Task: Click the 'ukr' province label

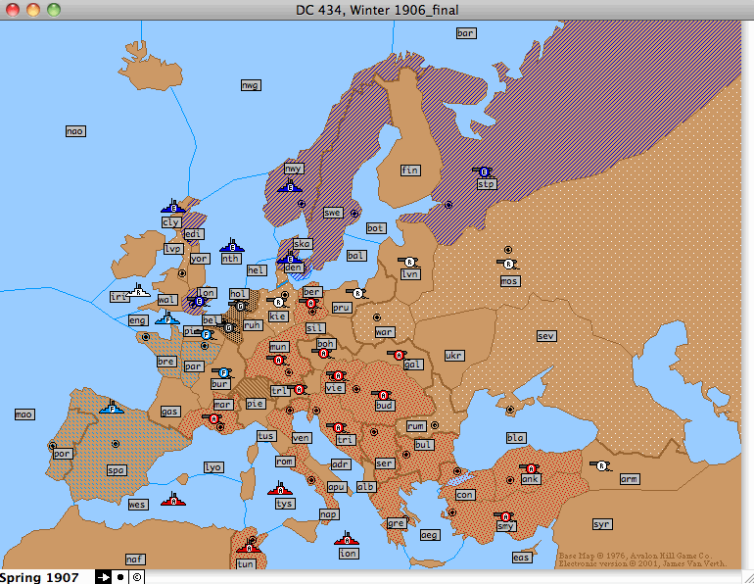Action: (x=454, y=356)
